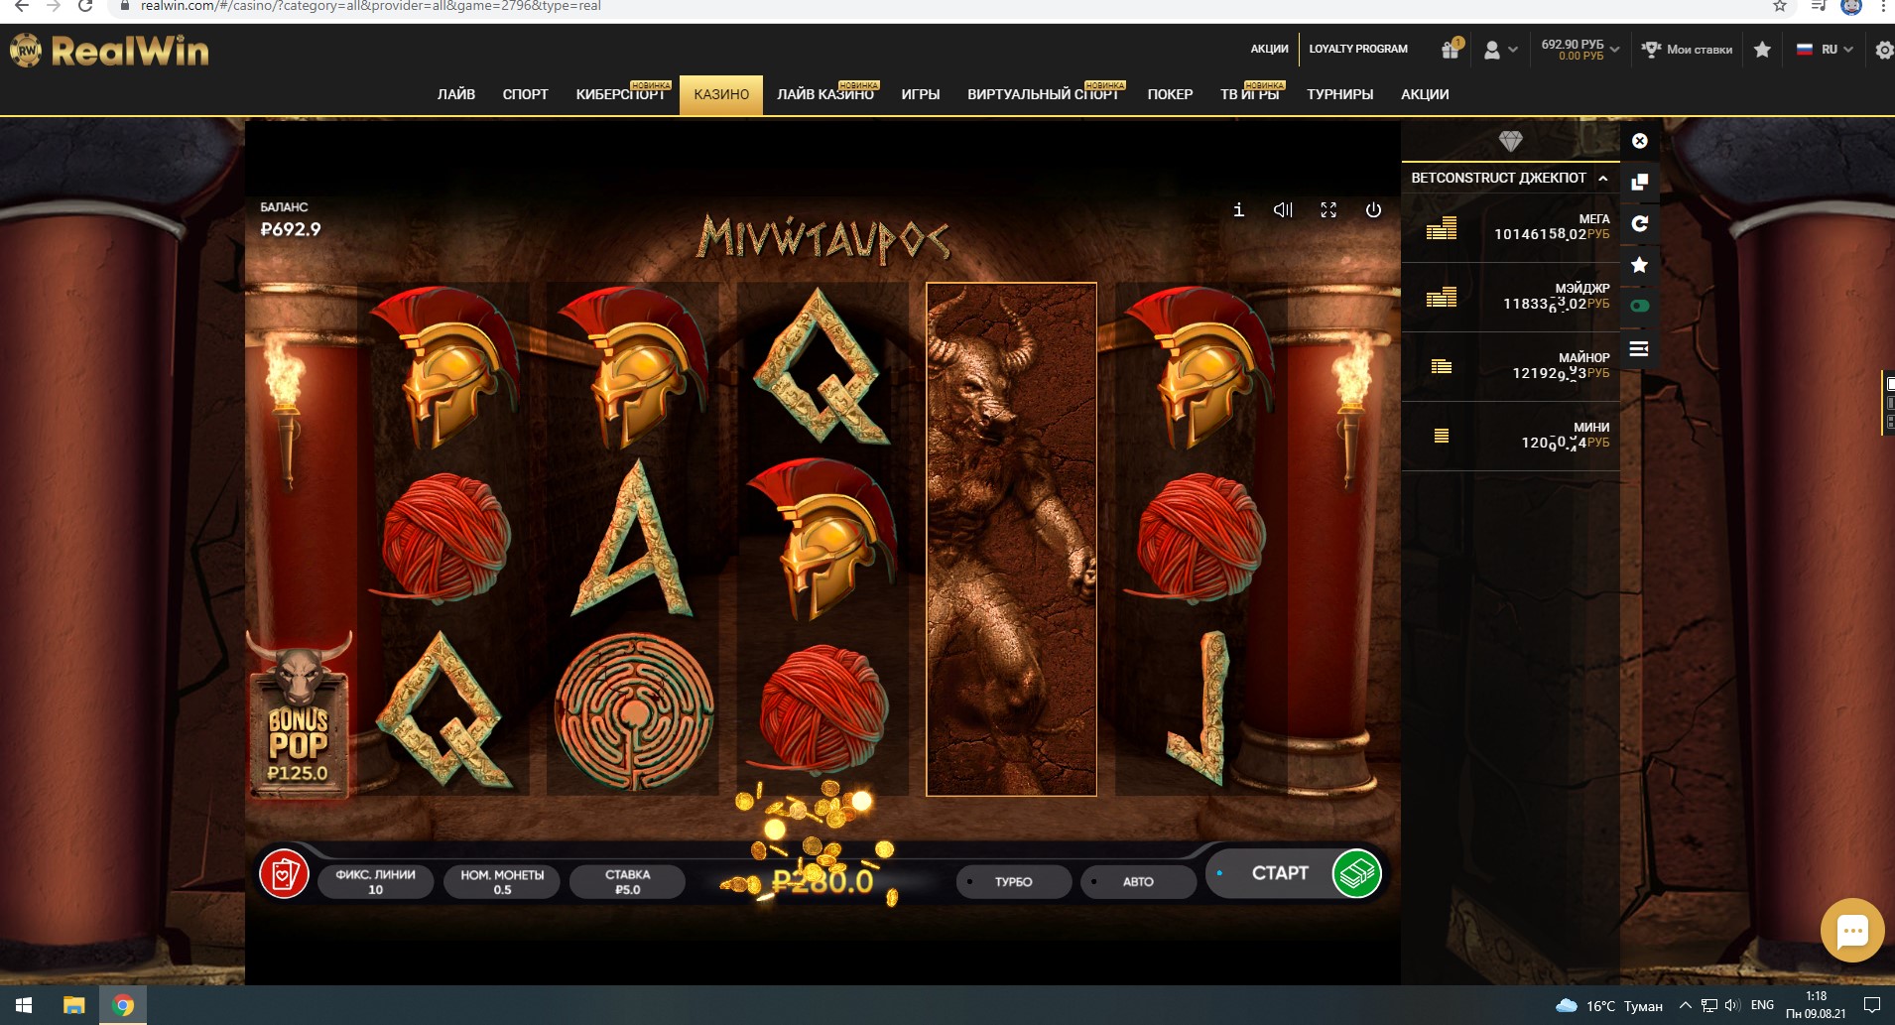Click the taskbar volume icon
1895x1025 pixels.
click(x=1732, y=1005)
